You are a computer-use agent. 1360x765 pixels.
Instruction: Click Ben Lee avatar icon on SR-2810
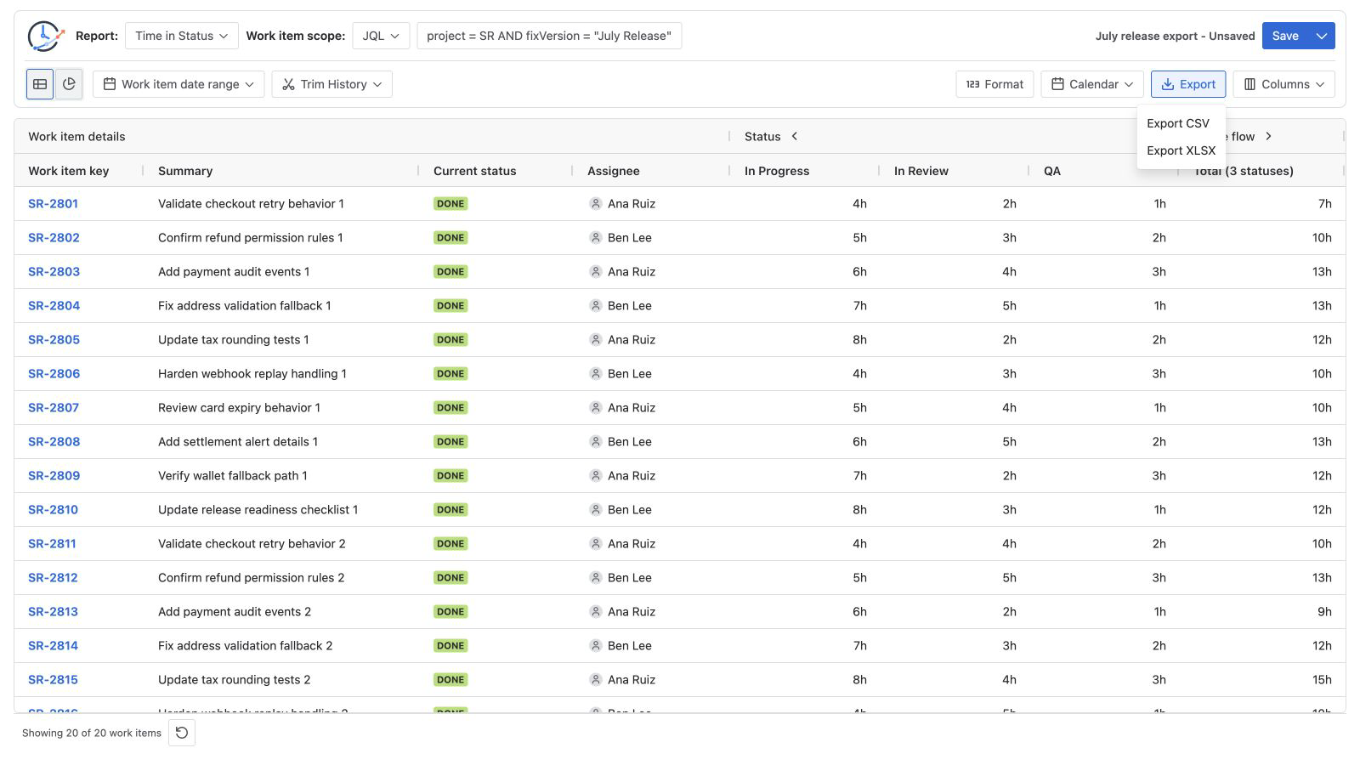(596, 510)
